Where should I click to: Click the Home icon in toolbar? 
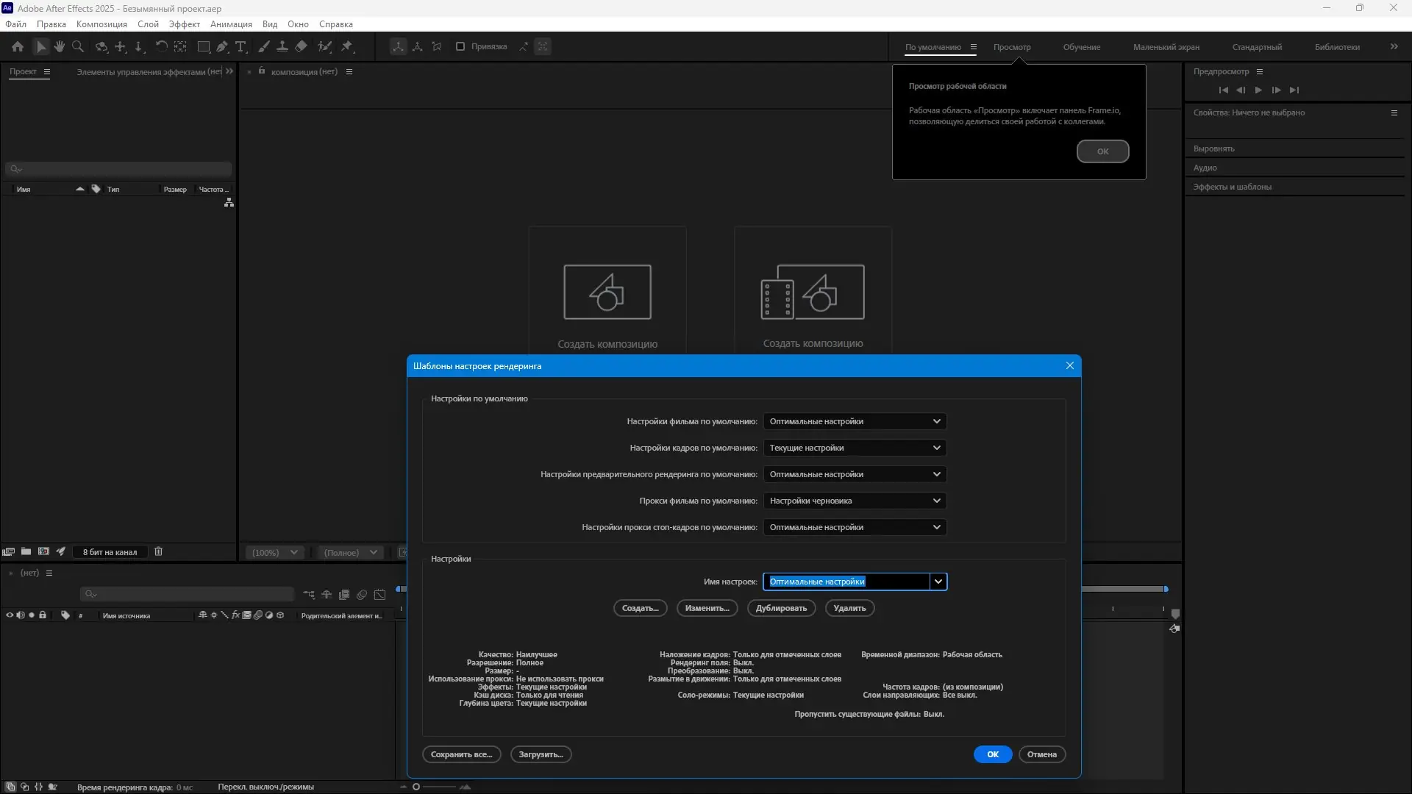(x=18, y=46)
